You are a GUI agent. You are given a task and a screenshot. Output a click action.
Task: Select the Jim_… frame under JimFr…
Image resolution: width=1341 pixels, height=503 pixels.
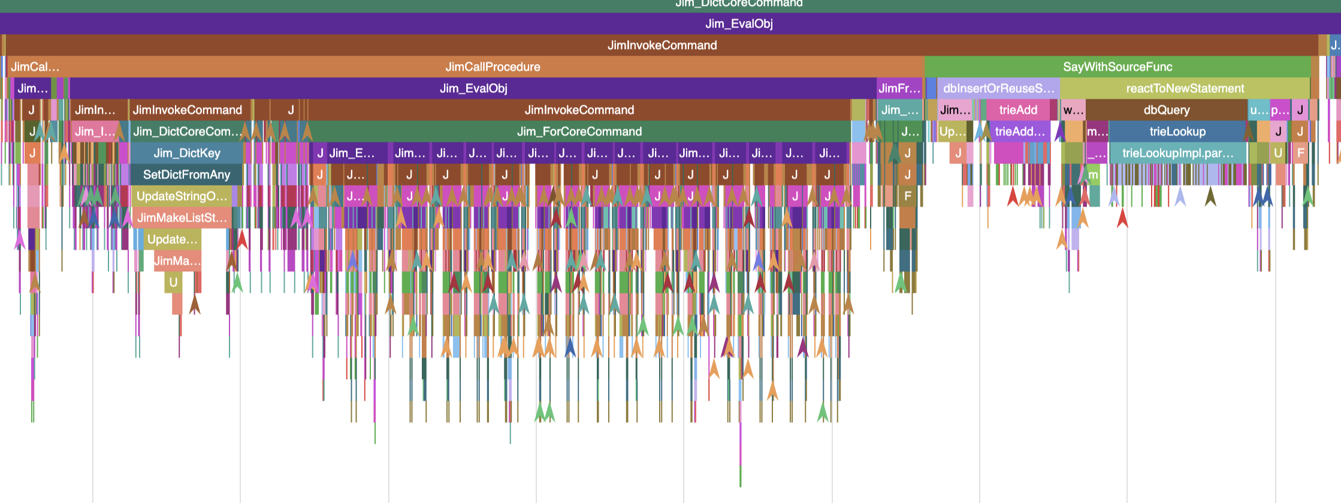(x=899, y=110)
